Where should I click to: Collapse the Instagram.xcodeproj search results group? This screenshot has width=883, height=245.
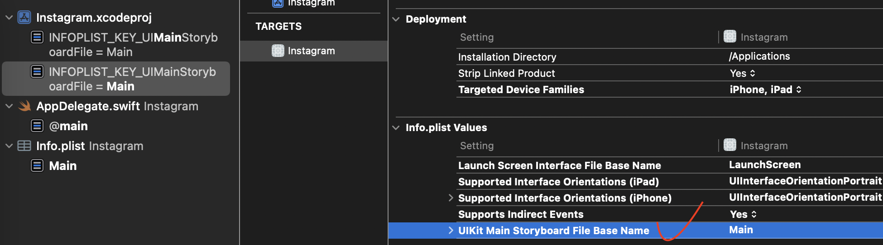tap(9, 18)
